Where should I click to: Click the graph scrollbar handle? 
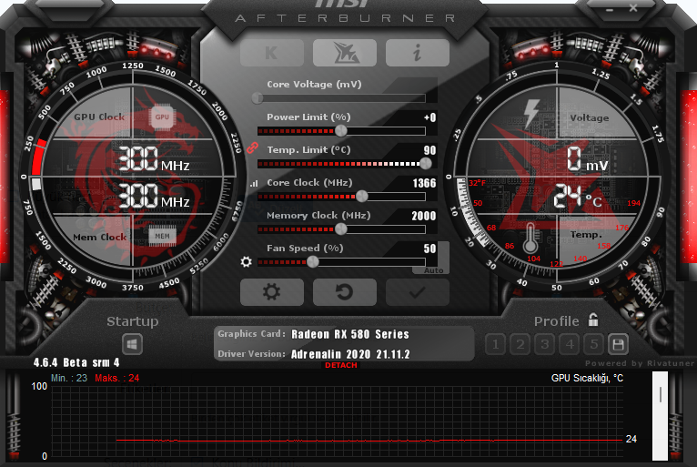pos(660,394)
